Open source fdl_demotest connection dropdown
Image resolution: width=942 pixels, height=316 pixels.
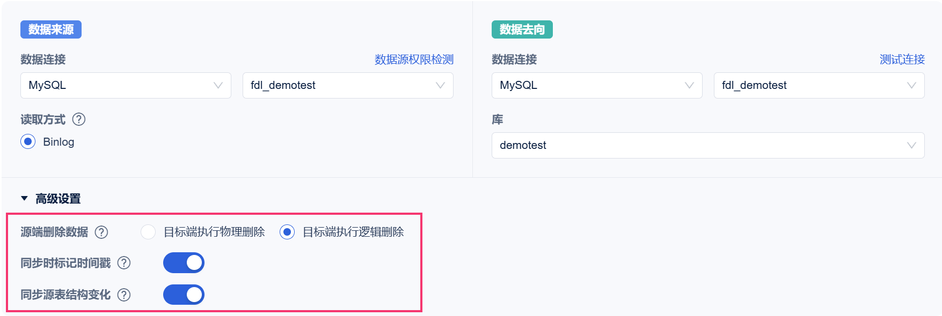point(348,85)
